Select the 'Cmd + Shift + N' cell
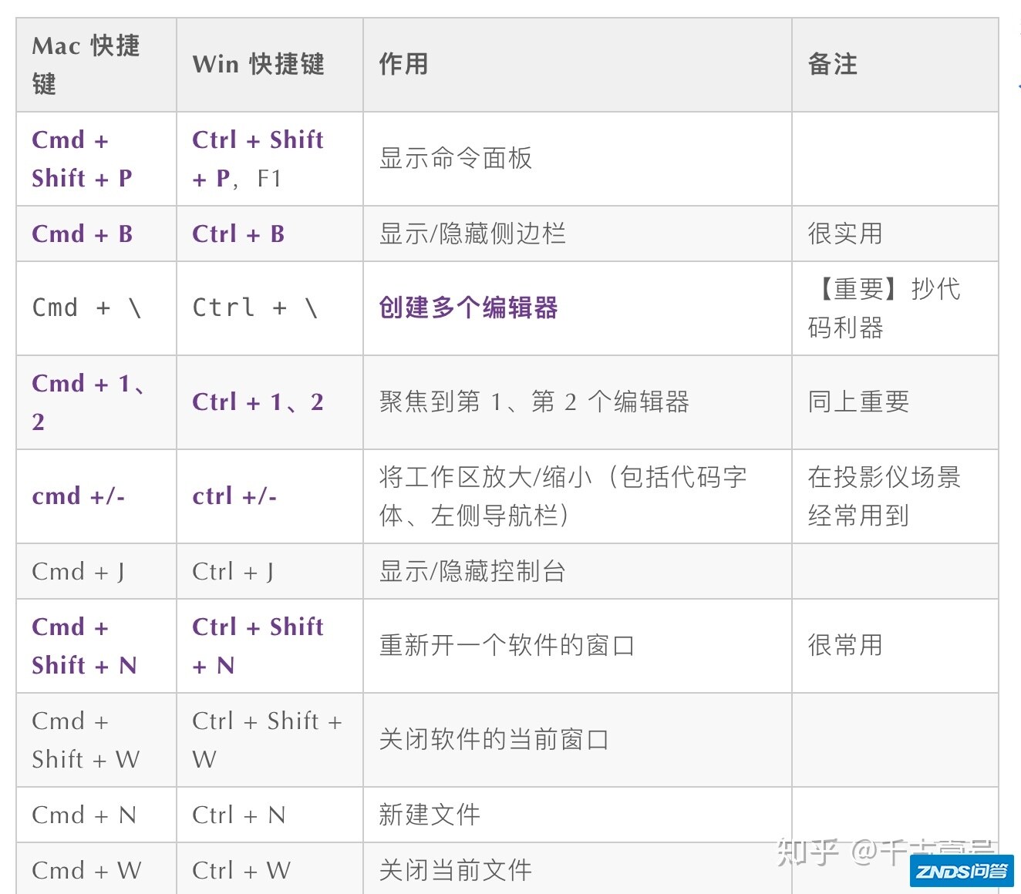This screenshot has height=894, width=1021. point(96,646)
